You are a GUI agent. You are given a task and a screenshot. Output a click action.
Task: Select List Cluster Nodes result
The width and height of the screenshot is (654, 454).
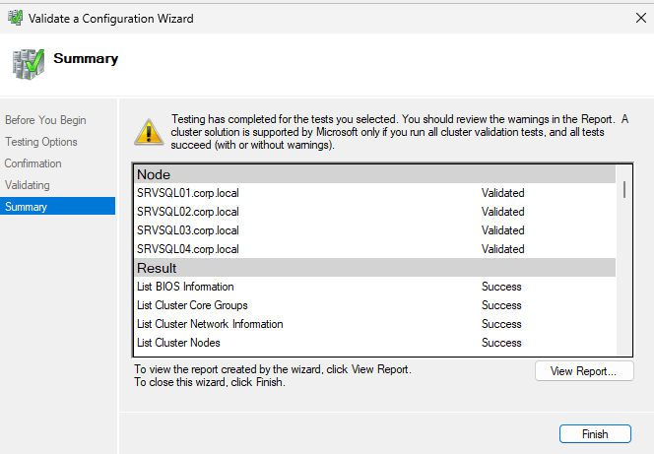(x=375, y=343)
